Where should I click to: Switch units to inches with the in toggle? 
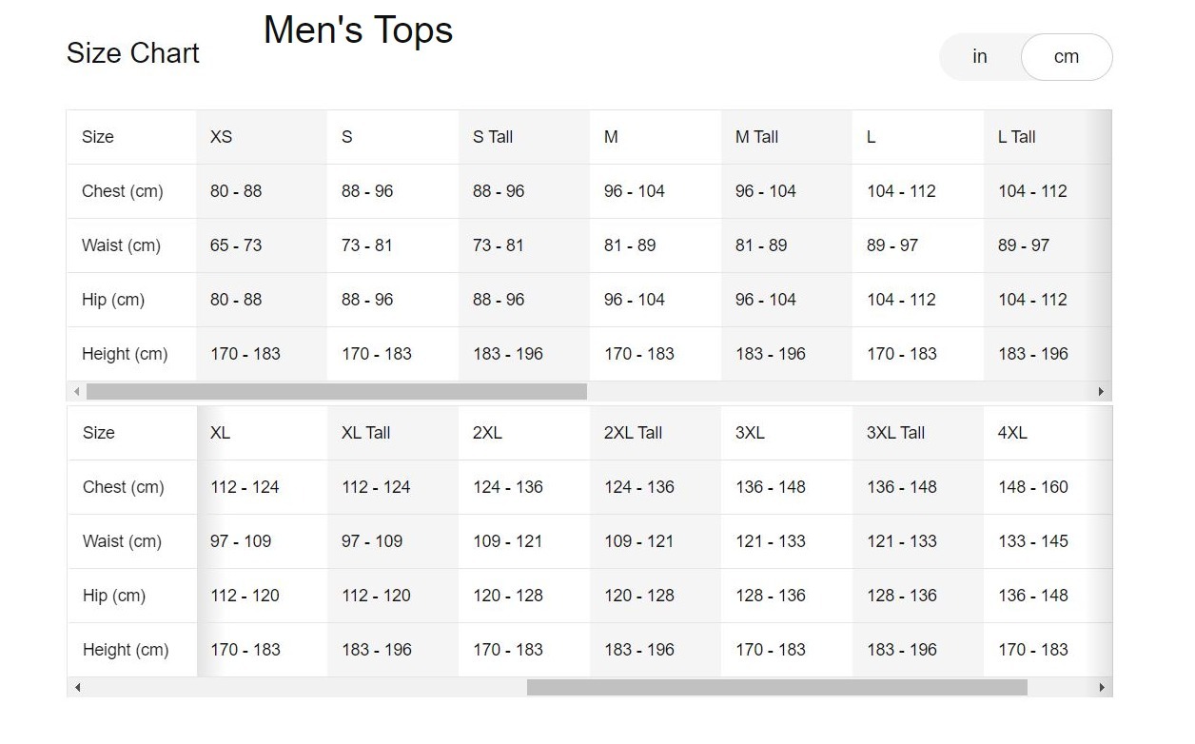[980, 57]
